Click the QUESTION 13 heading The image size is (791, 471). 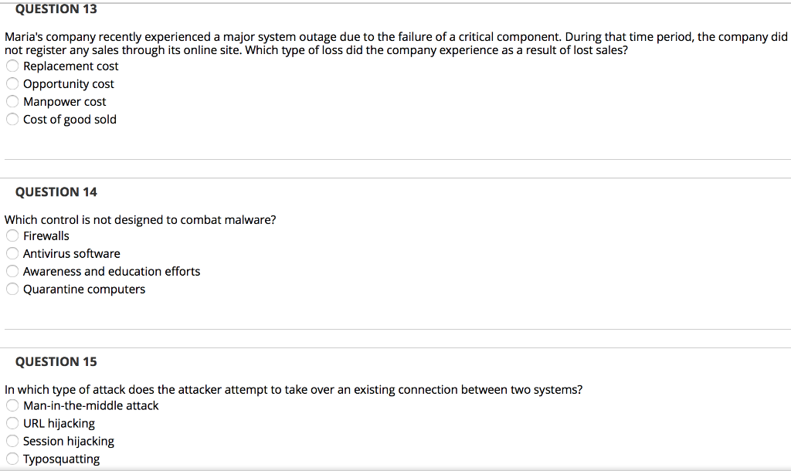56,9
